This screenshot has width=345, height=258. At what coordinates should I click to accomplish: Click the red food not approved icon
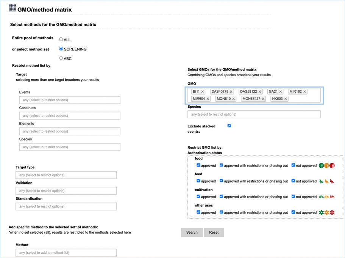[332, 165]
